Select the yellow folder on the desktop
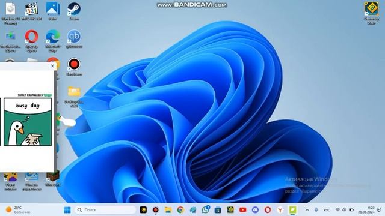385x216 pixels. 74,97
